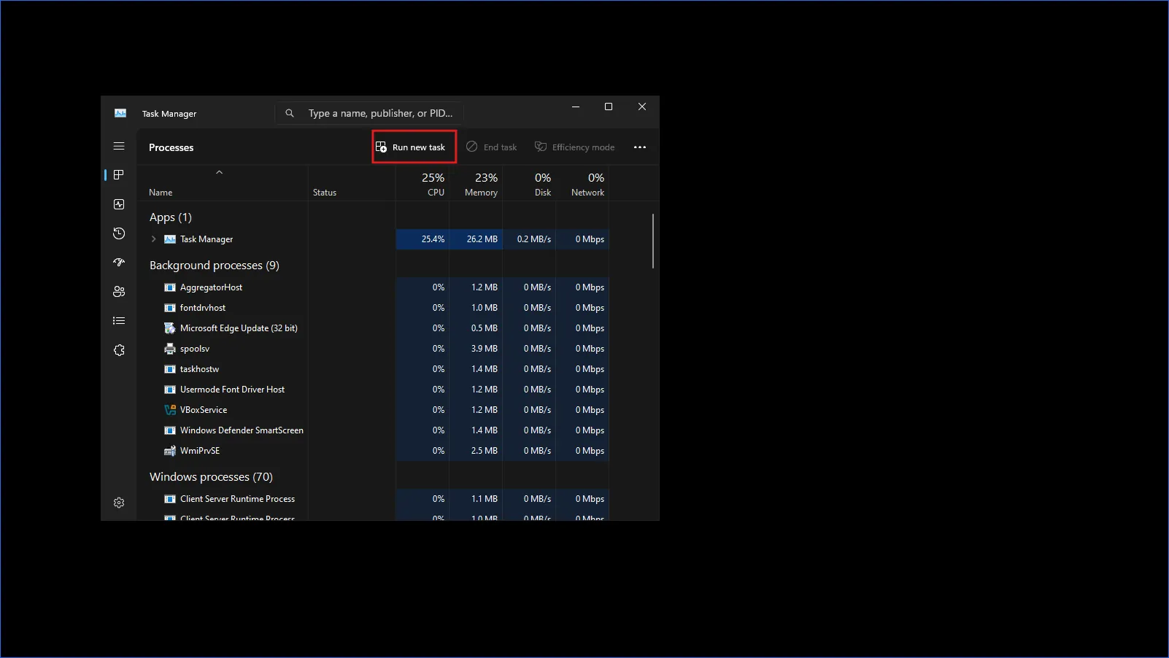Screen dimensions: 1169x658
Task: Expand the navigation sidebar menu
Action: click(119, 146)
